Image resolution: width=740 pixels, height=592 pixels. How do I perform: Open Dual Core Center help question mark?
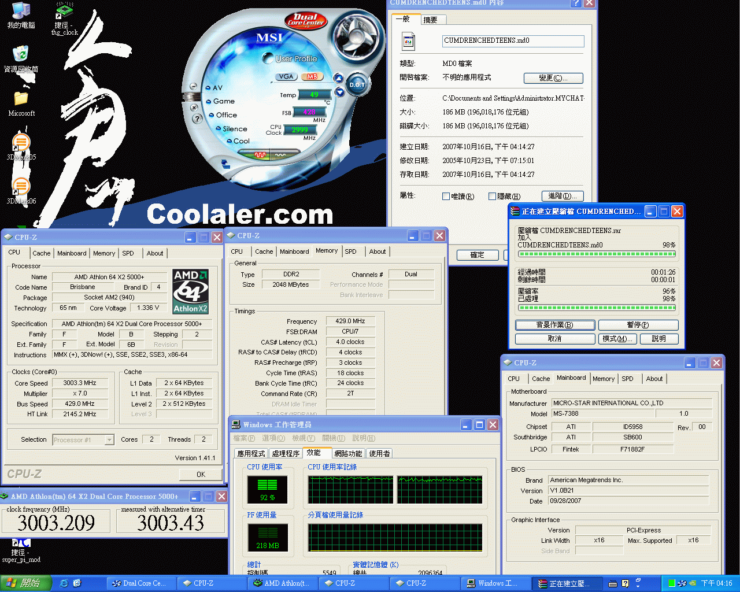[197, 119]
